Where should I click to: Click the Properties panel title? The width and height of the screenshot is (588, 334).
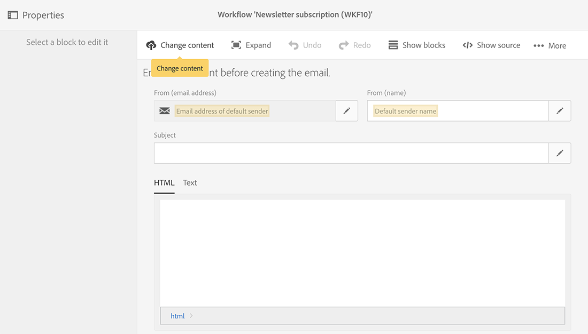(x=43, y=15)
